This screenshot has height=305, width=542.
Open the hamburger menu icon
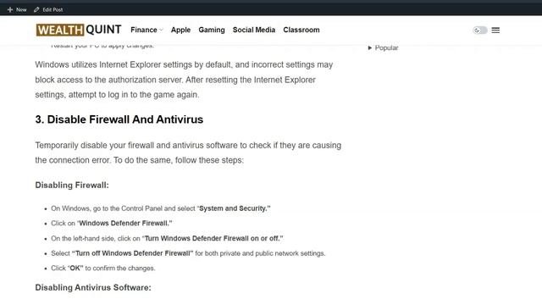tap(495, 30)
